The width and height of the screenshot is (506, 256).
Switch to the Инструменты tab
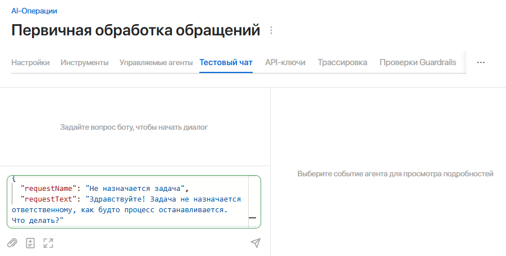[x=85, y=62]
